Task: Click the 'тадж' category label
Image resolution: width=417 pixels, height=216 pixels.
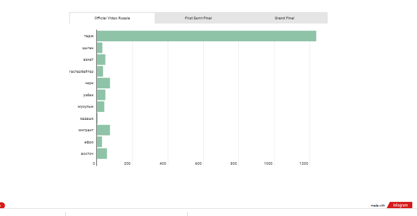Action: click(x=89, y=36)
